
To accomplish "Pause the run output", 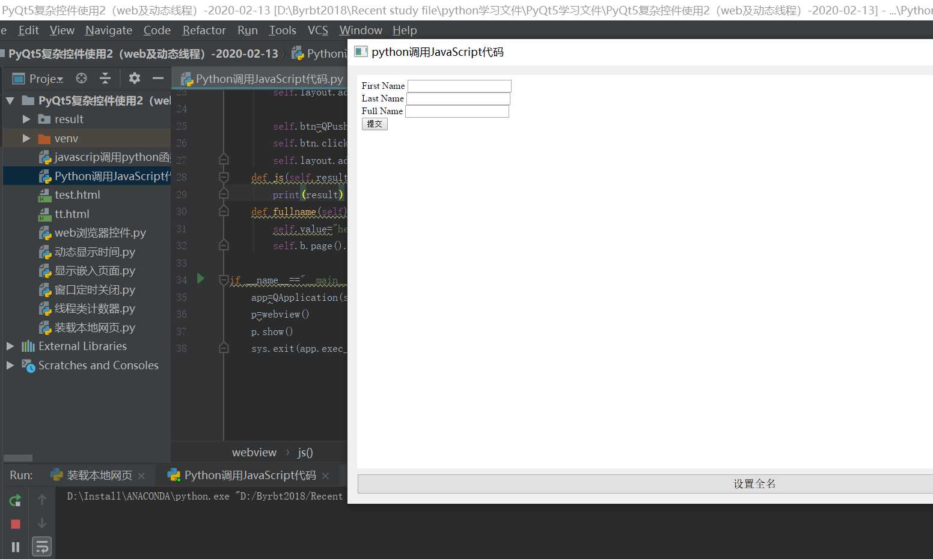I will 16,547.
